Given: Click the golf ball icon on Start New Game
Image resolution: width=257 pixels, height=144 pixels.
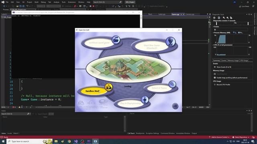Looking at the screenshot, I should tap(170, 42).
